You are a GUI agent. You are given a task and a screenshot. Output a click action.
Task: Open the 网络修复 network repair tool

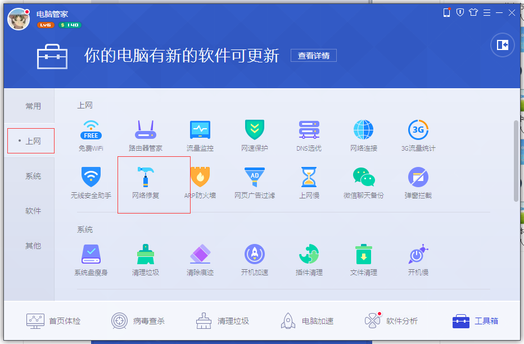(x=146, y=183)
